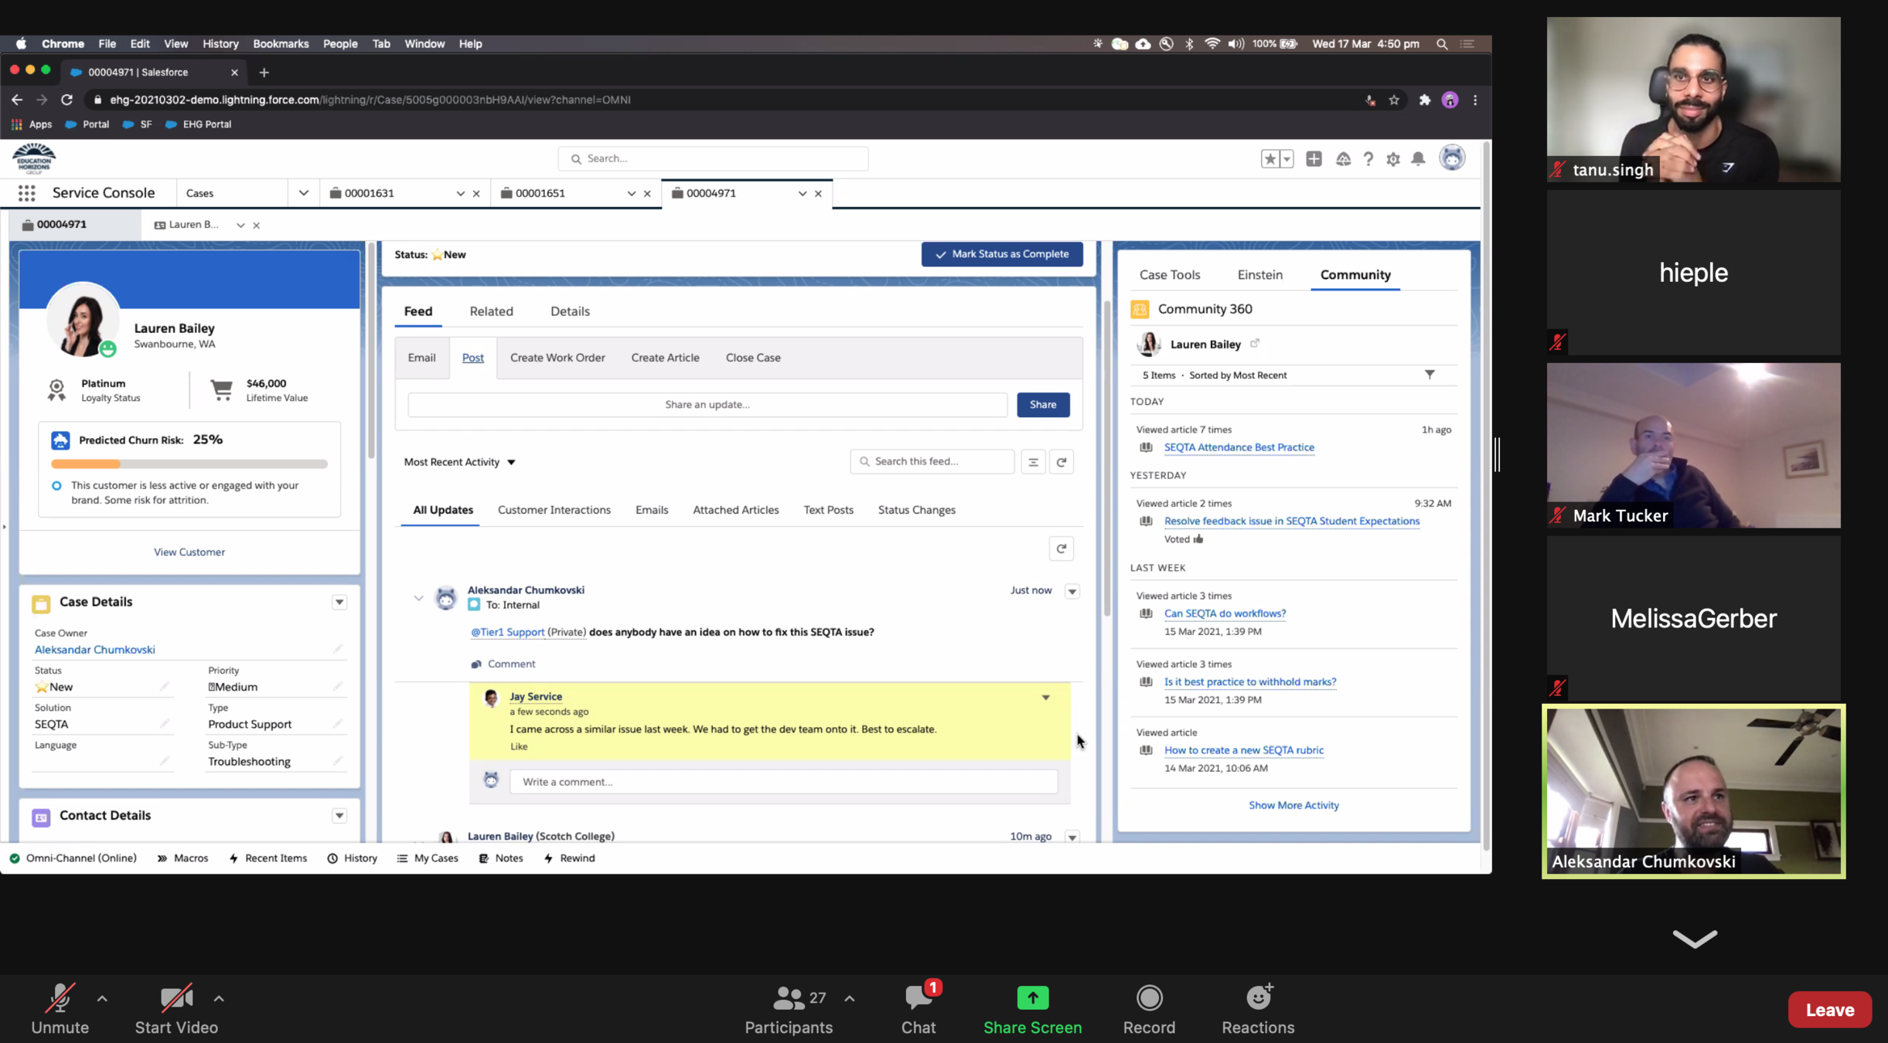Click Mark Status as Complete button
The image size is (1888, 1043).
point(1001,254)
